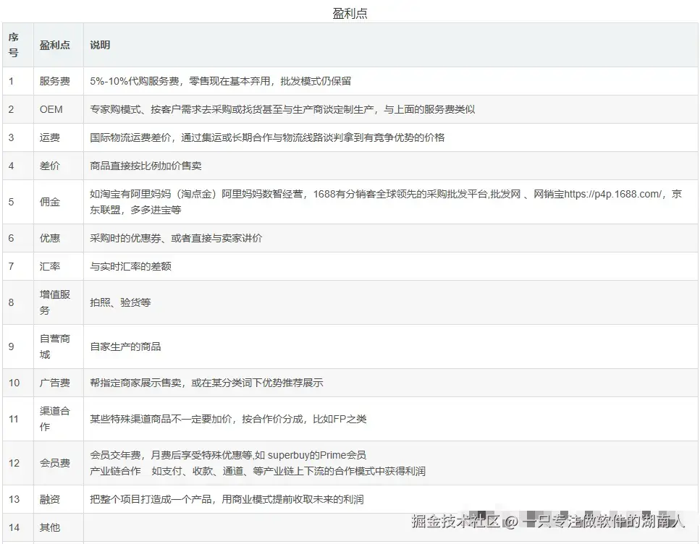Click the description starting with 把整个项目打造成一个产品
Viewport: 700px width, 544px height.
(227, 499)
